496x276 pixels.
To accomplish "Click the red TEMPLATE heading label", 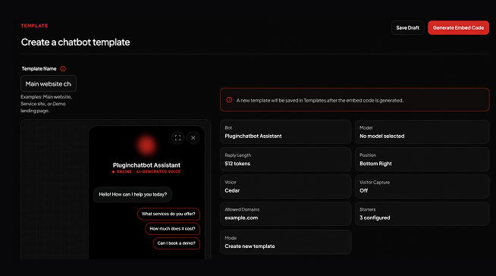I will [34, 26].
